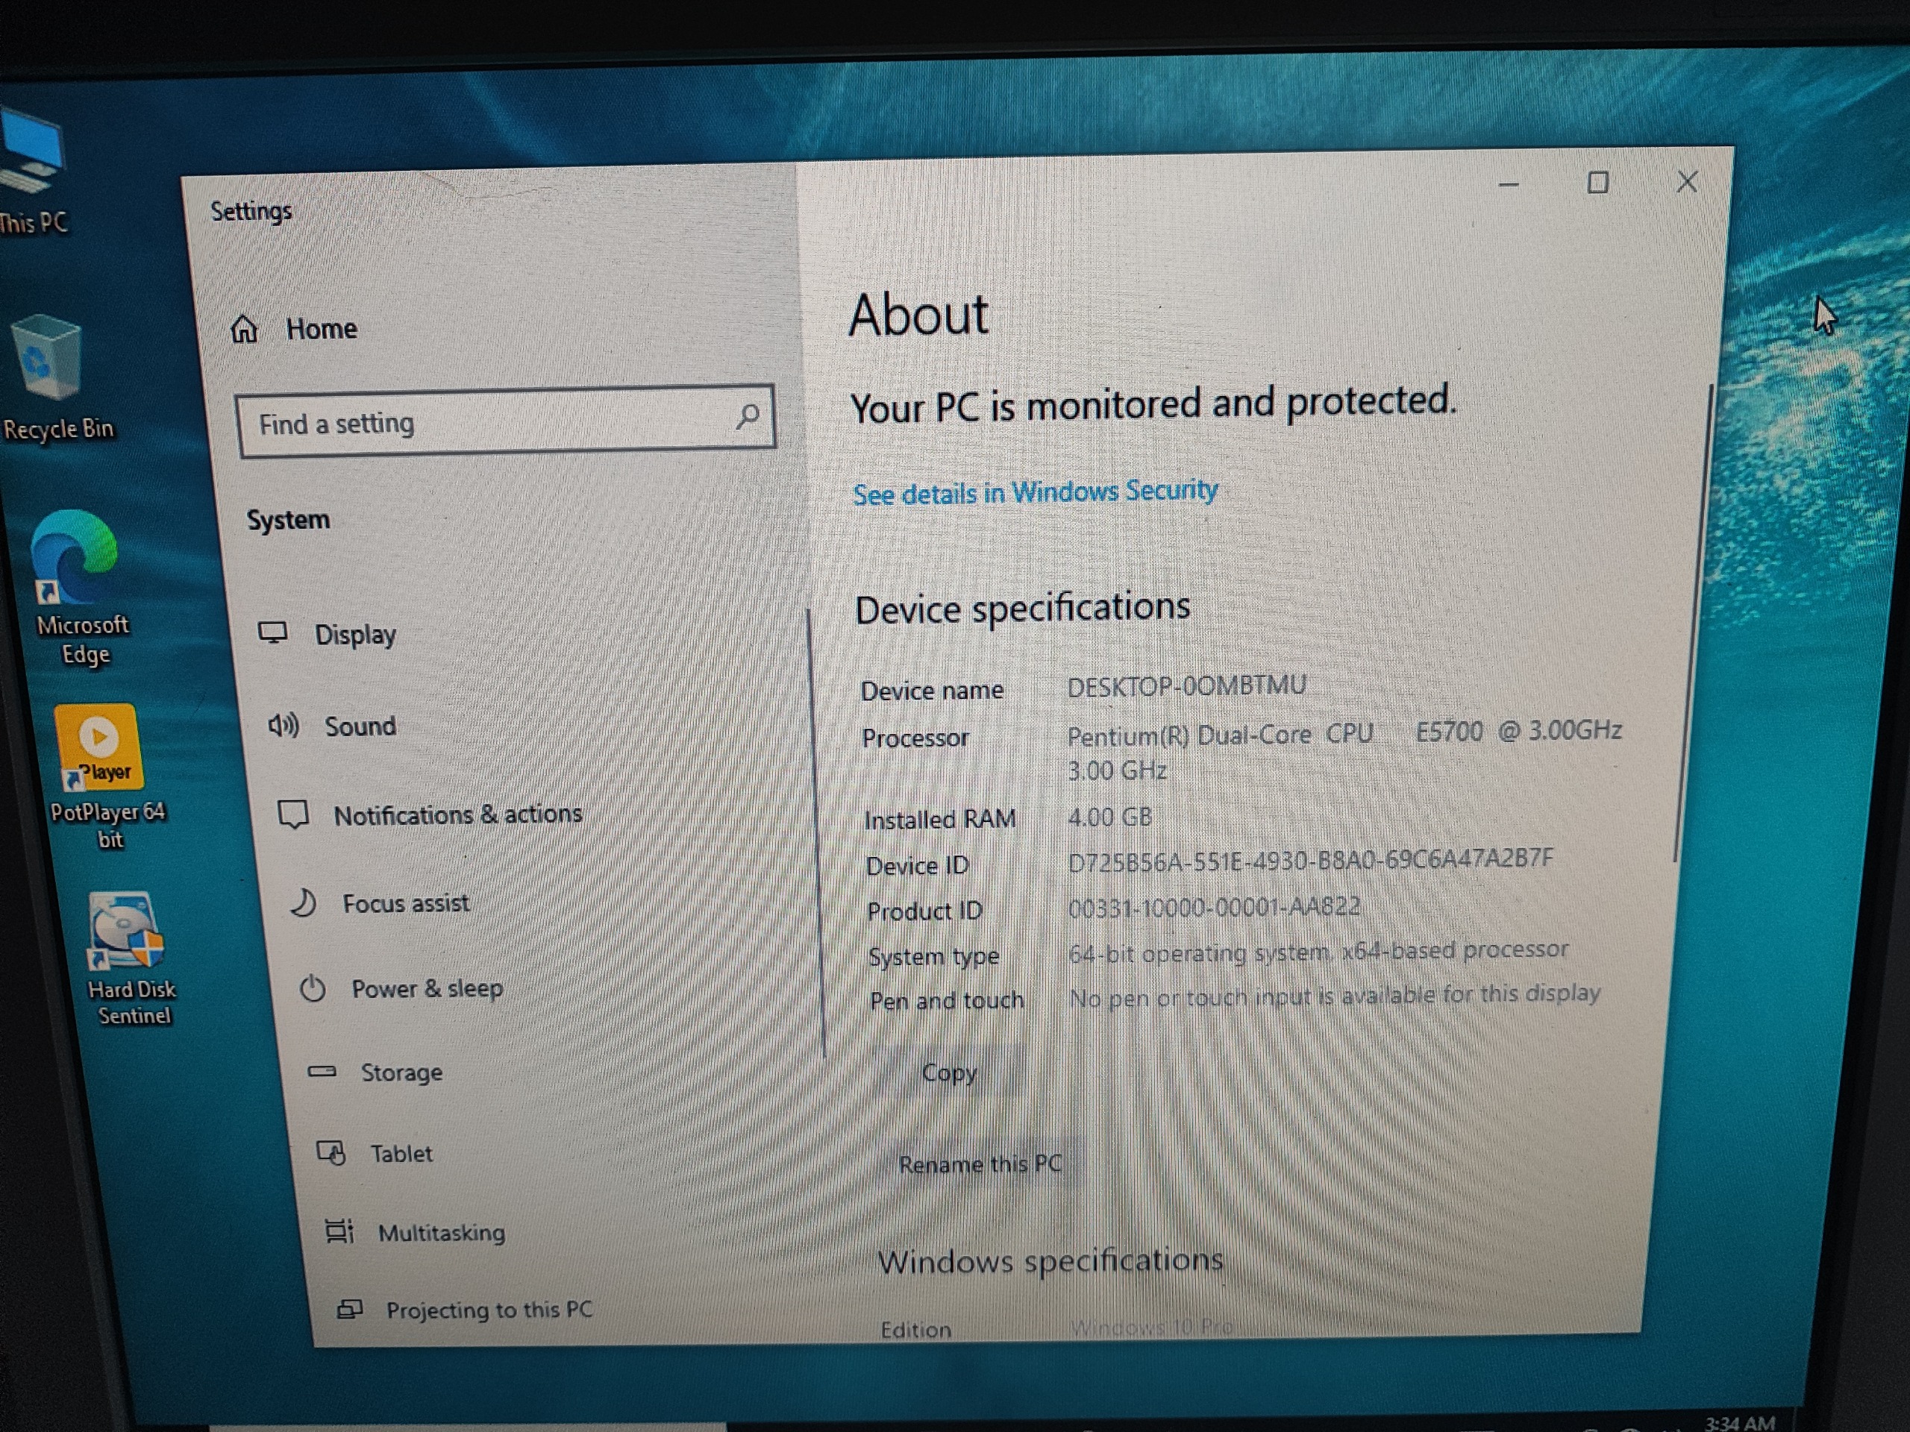Click the Notifications & actions icon
Image resolution: width=1910 pixels, height=1432 pixels.
tap(292, 814)
